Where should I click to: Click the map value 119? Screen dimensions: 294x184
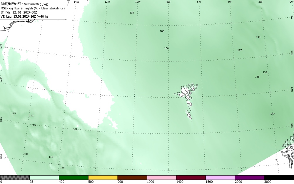tap(34, 125)
